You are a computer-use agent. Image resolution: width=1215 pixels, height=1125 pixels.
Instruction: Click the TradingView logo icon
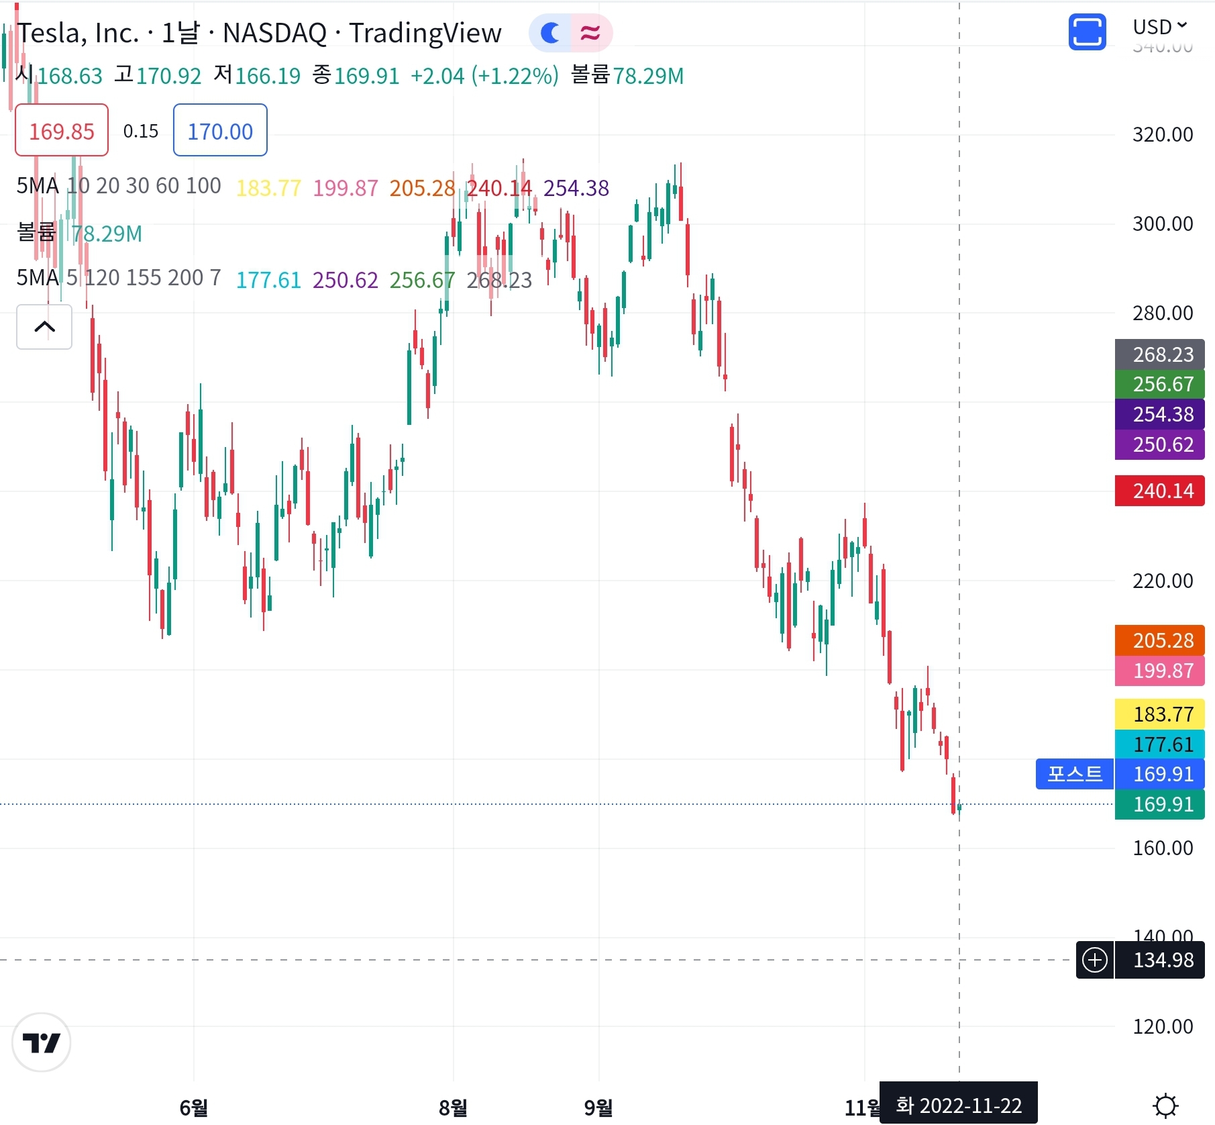[41, 1042]
